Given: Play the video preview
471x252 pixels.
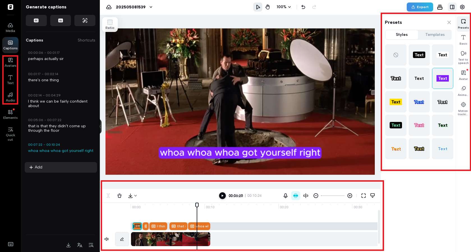Looking at the screenshot, I should pyautogui.click(x=222, y=196).
